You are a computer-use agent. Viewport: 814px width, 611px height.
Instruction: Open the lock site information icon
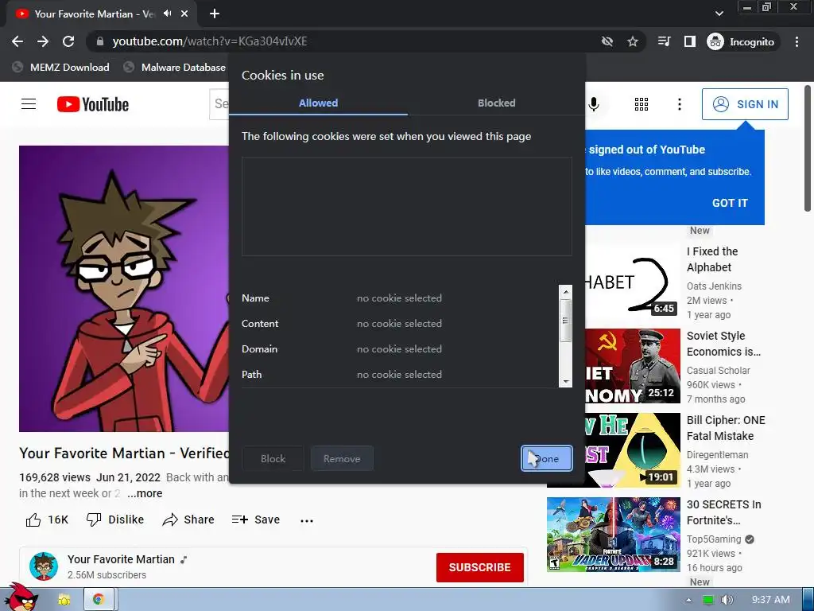(100, 41)
